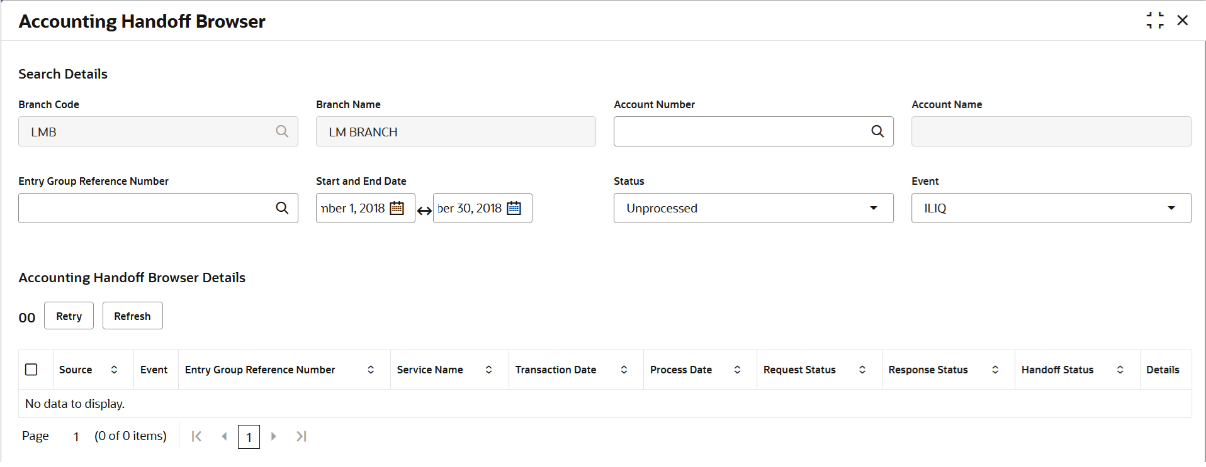The image size is (1206, 467).
Task: Sort by the Response Status column
Action: [995, 370]
